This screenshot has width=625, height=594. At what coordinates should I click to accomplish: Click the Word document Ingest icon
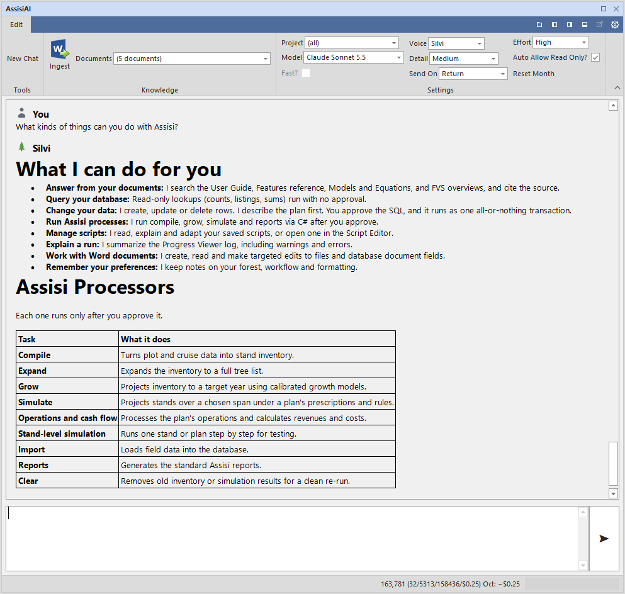coord(60,48)
